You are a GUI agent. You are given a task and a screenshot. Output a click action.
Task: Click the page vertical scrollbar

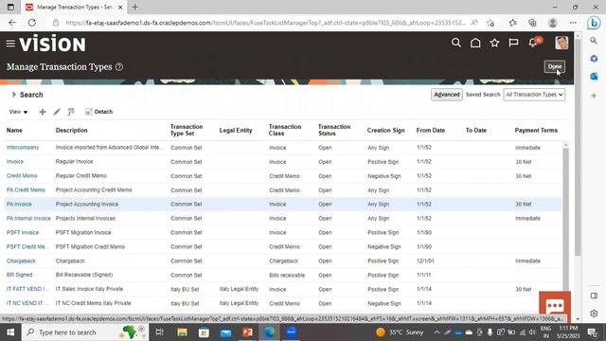coord(578,147)
